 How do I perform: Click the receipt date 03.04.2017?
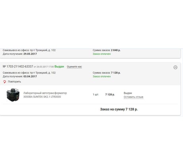[x=30, y=76]
